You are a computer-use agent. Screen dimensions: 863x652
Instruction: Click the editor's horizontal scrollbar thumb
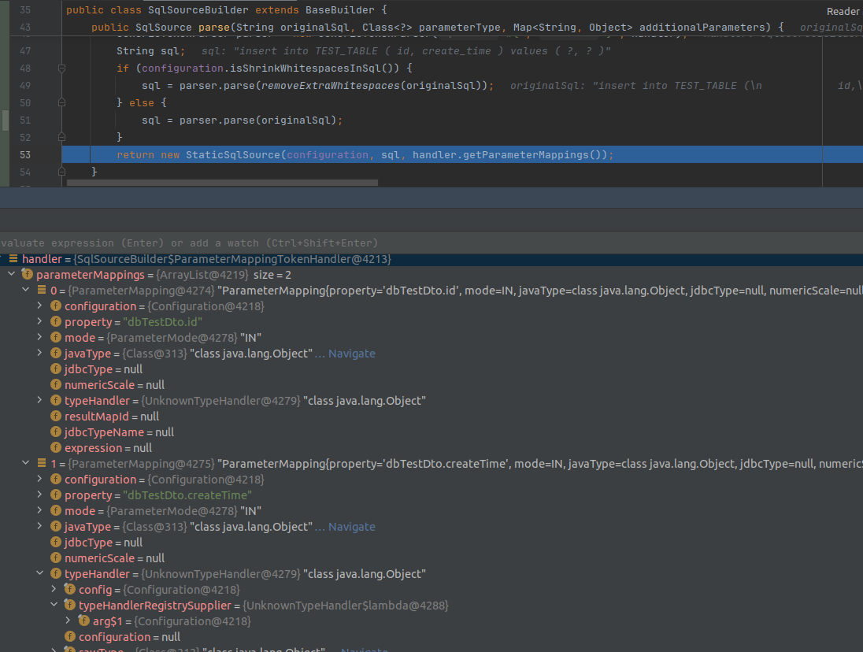pyautogui.click(x=222, y=183)
